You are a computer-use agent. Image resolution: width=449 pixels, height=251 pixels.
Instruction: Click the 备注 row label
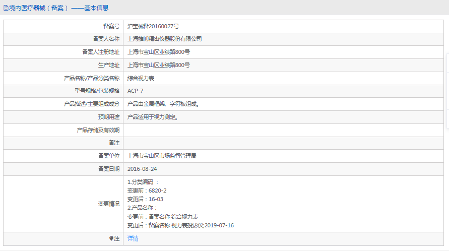click(x=114, y=143)
